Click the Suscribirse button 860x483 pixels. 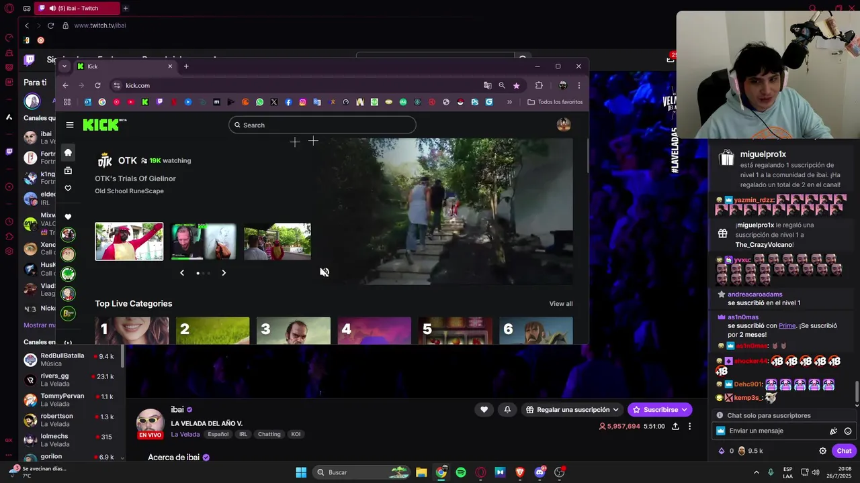click(660, 409)
